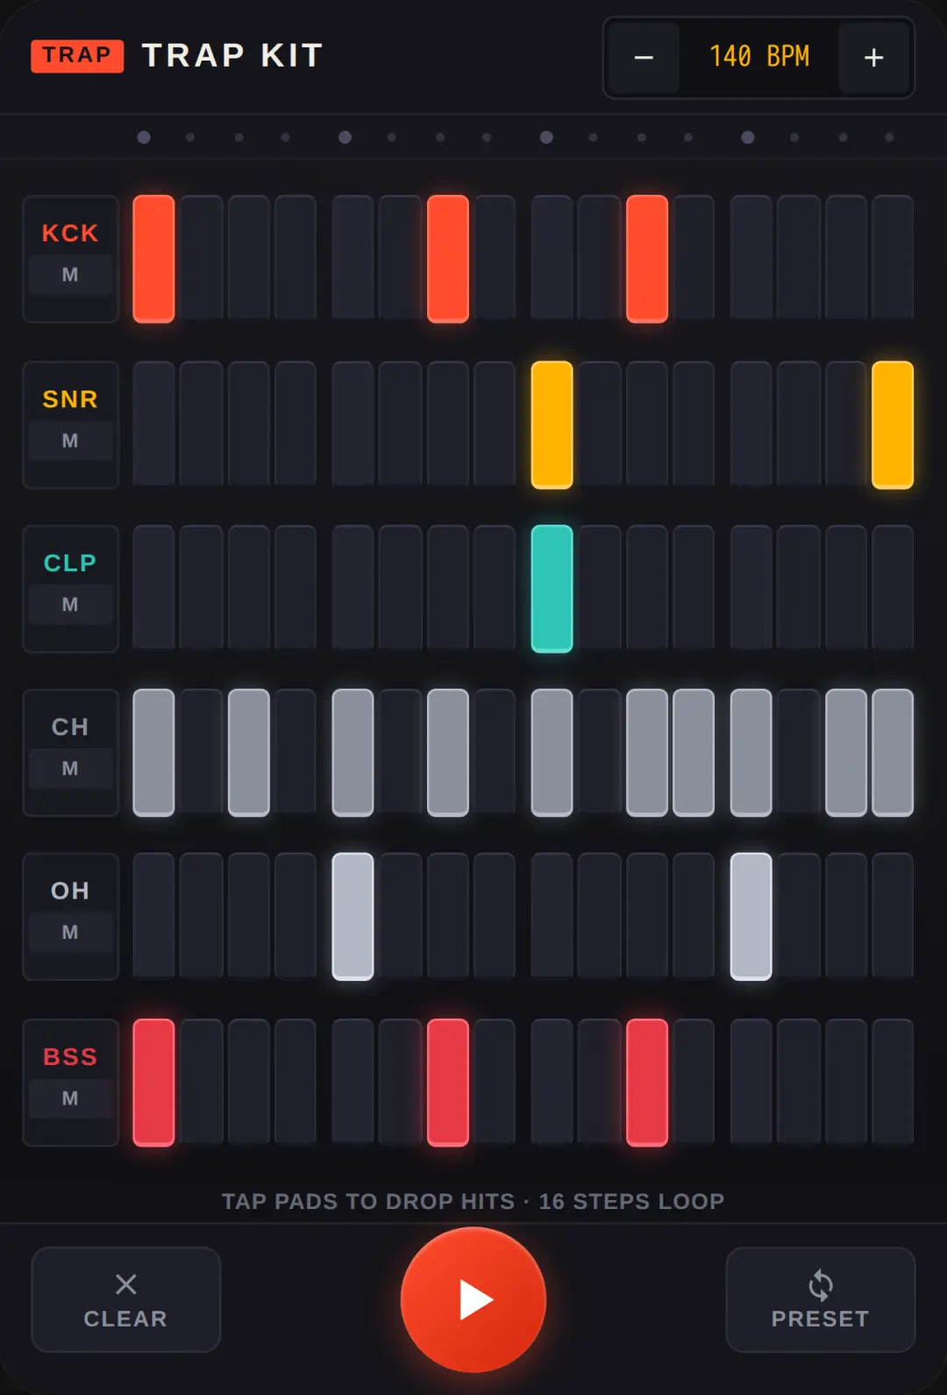Click the SNR track label
This screenshot has height=1395, width=947.
70,399
